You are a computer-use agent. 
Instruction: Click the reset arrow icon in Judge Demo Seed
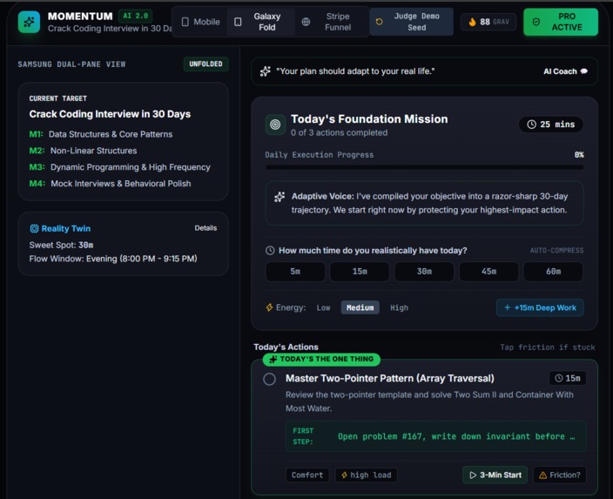click(380, 22)
